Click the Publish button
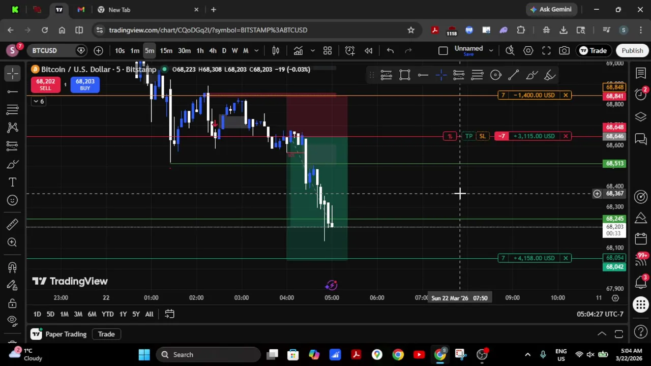This screenshot has height=366, width=651. [632, 50]
